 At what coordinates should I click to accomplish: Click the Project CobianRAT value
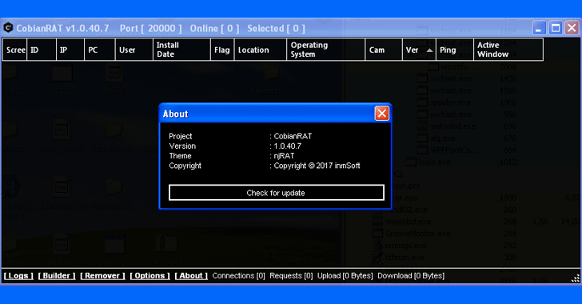(293, 136)
